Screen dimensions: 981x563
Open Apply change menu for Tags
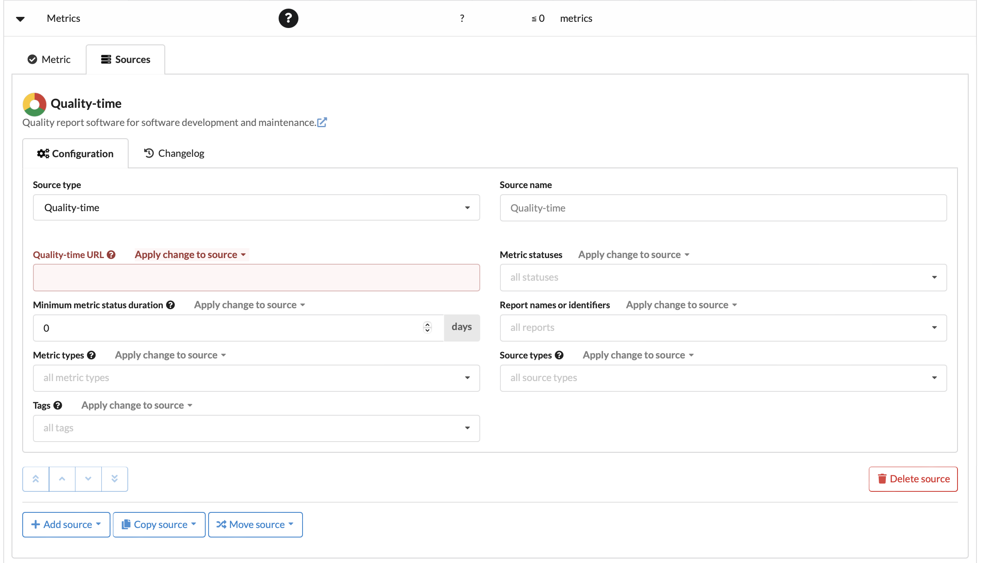click(x=137, y=405)
